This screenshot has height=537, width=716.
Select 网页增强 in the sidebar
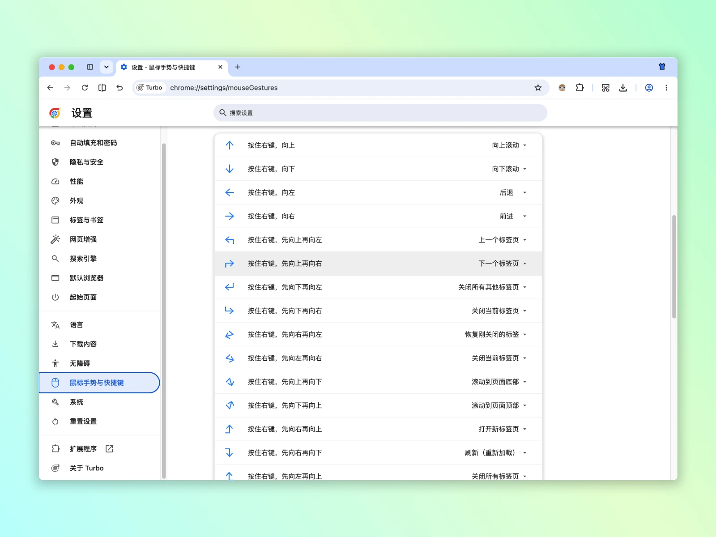[99, 239]
